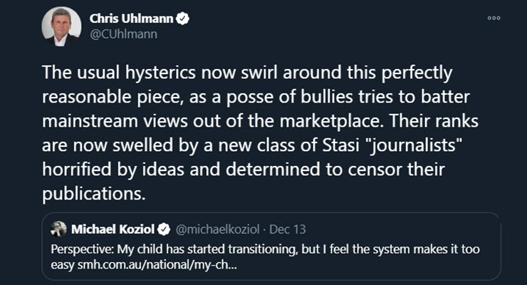Click Michael Koziol's small profile avatar
This screenshot has height=285, width=527.
(x=57, y=229)
